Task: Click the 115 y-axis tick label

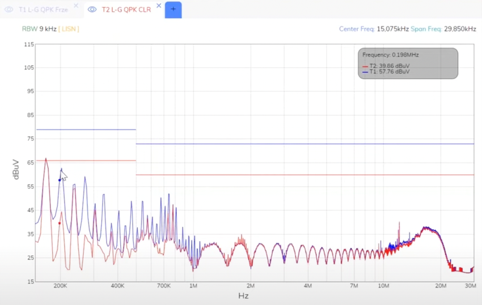Action: 29,45
